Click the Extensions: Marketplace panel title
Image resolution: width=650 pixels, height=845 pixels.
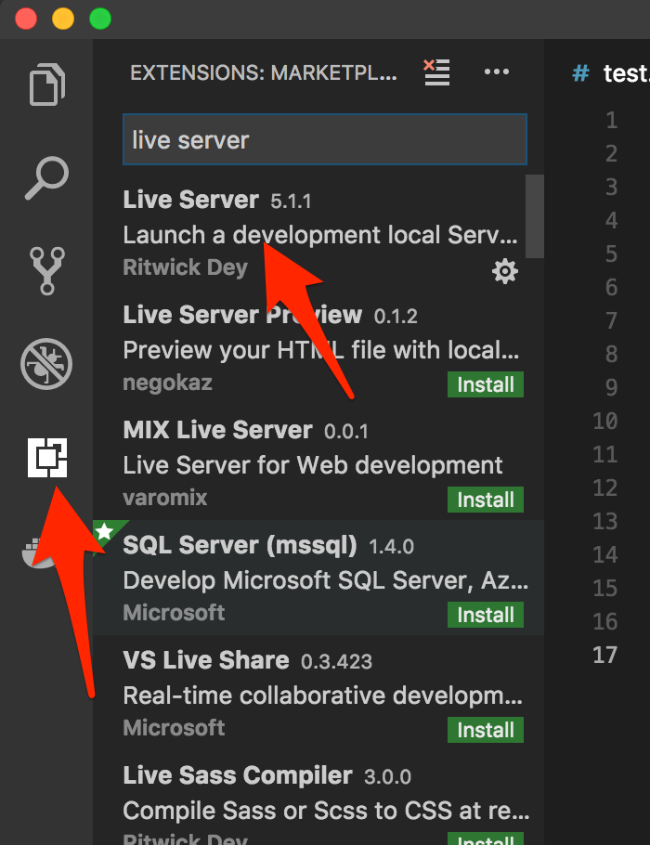click(264, 72)
